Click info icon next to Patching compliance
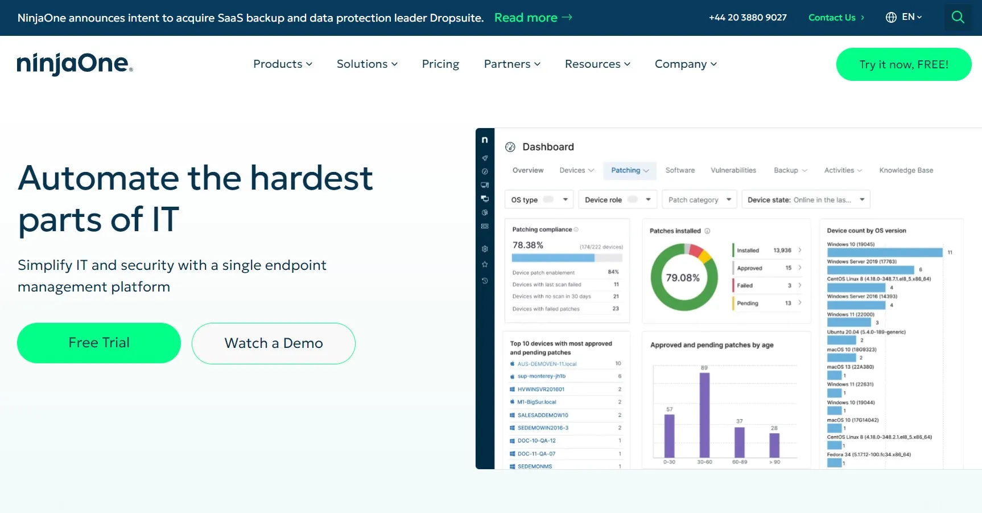This screenshot has width=982, height=513. pyautogui.click(x=576, y=229)
